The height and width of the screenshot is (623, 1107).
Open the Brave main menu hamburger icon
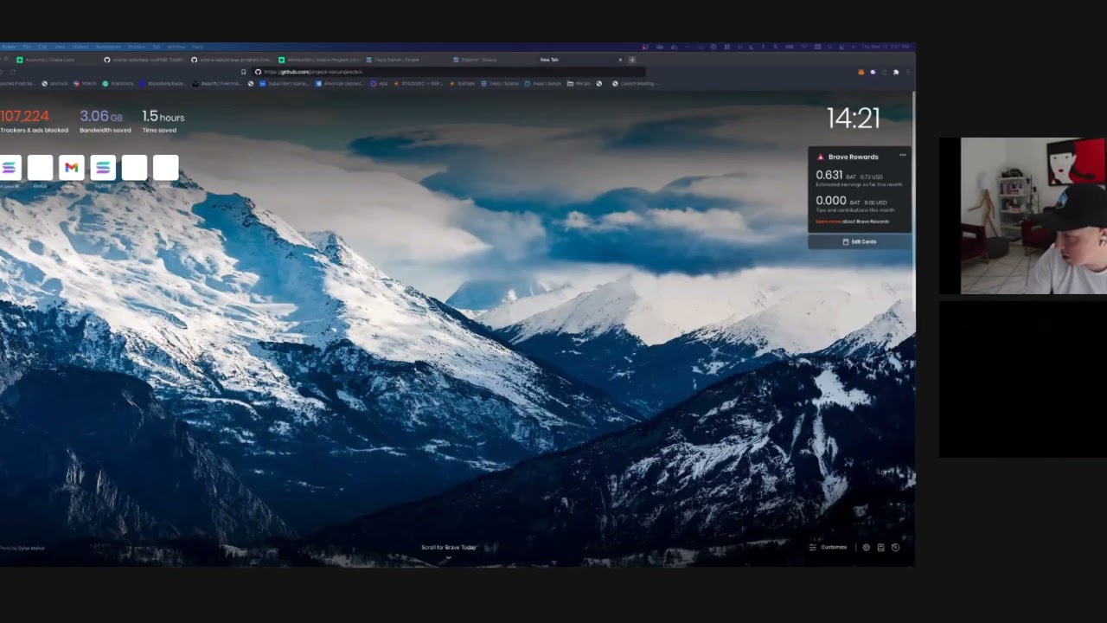(908, 72)
